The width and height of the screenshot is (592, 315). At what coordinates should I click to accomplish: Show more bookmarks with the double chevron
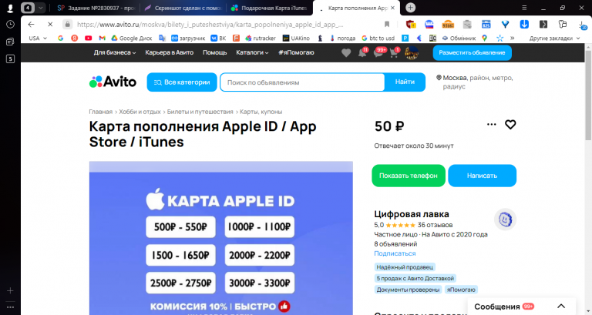point(512,38)
